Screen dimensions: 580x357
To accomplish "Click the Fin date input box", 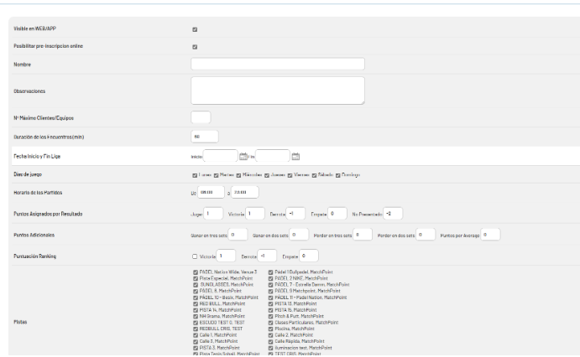I will point(273,156).
